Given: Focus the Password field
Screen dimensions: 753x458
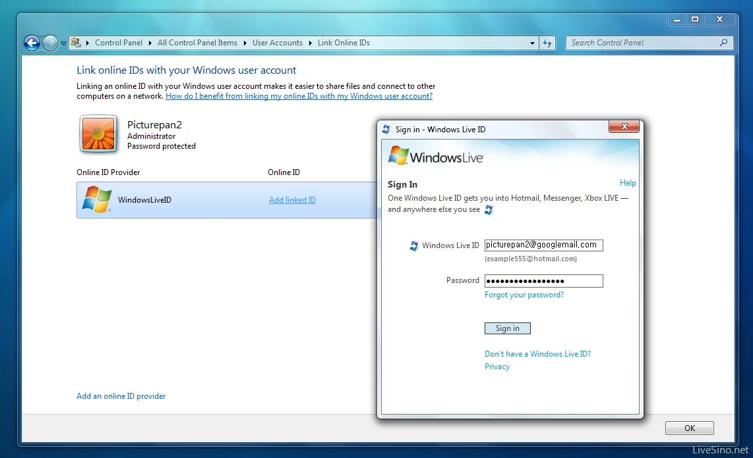Looking at the screenshot, I should (x=543, y=281).
